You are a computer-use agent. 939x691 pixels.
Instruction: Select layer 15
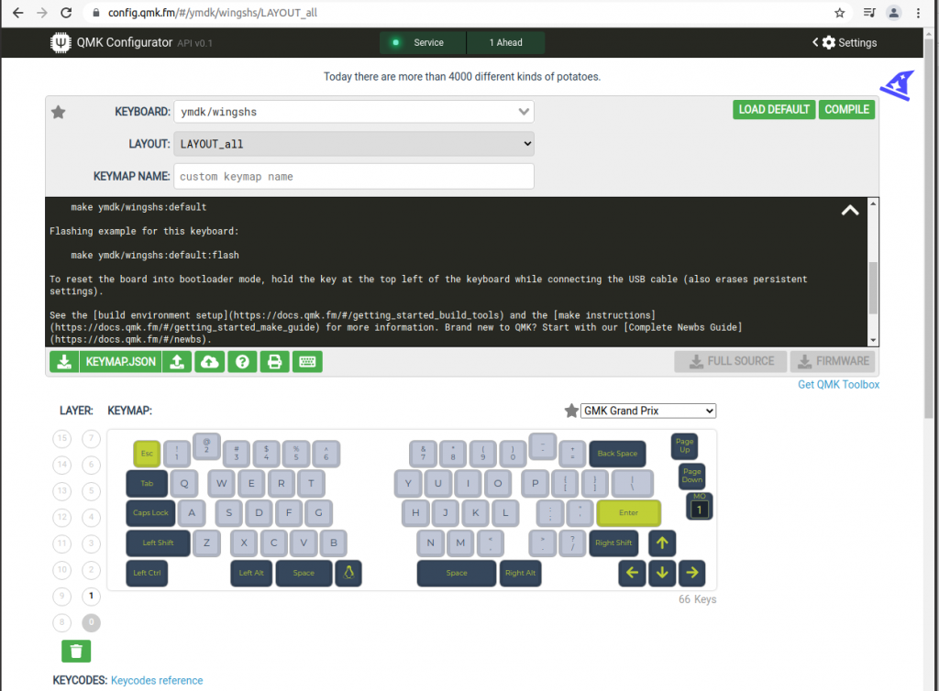pos(62,439)
